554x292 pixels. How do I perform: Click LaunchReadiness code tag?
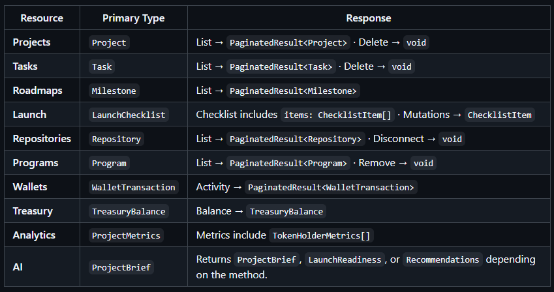pyautogui.click(x=345, y=259)
